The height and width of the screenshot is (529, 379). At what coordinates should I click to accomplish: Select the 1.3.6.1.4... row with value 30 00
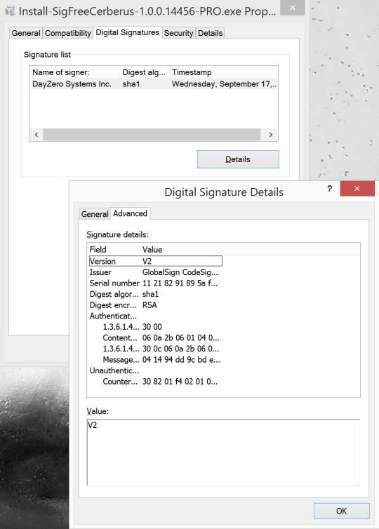point(156,327)
